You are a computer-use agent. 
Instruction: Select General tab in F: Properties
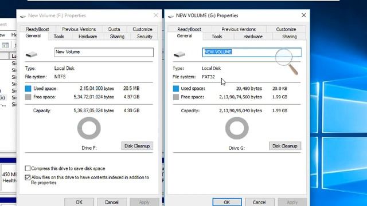coord(33,35)
